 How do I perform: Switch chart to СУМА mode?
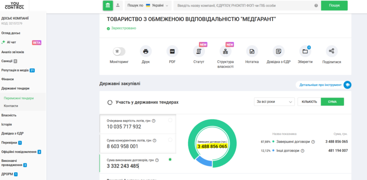pyautogui.click(x=332, y=102)
